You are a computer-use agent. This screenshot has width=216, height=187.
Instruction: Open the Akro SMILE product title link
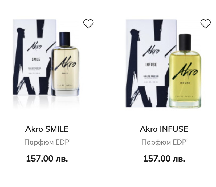[x=47, y=129]
